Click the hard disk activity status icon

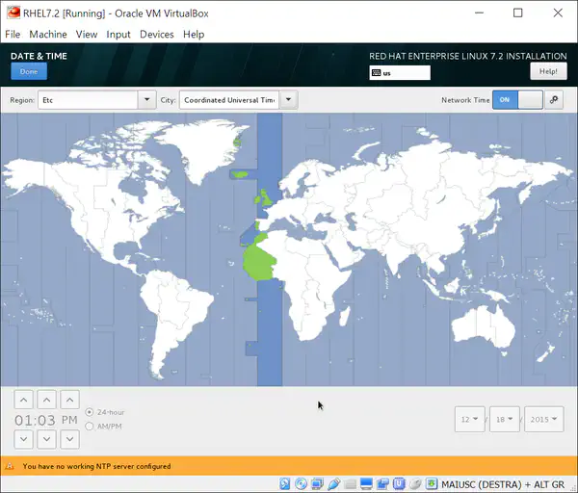point(285,482)
